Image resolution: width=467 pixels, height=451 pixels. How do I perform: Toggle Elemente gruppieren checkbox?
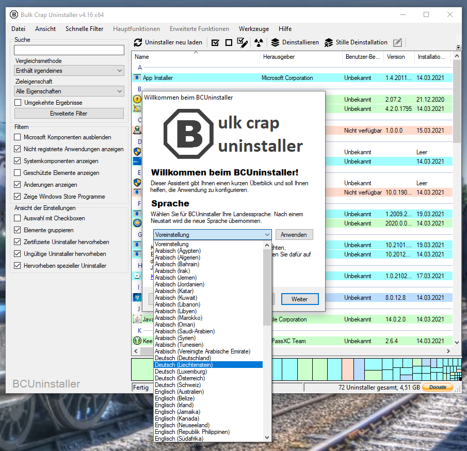tap(18, 230)
